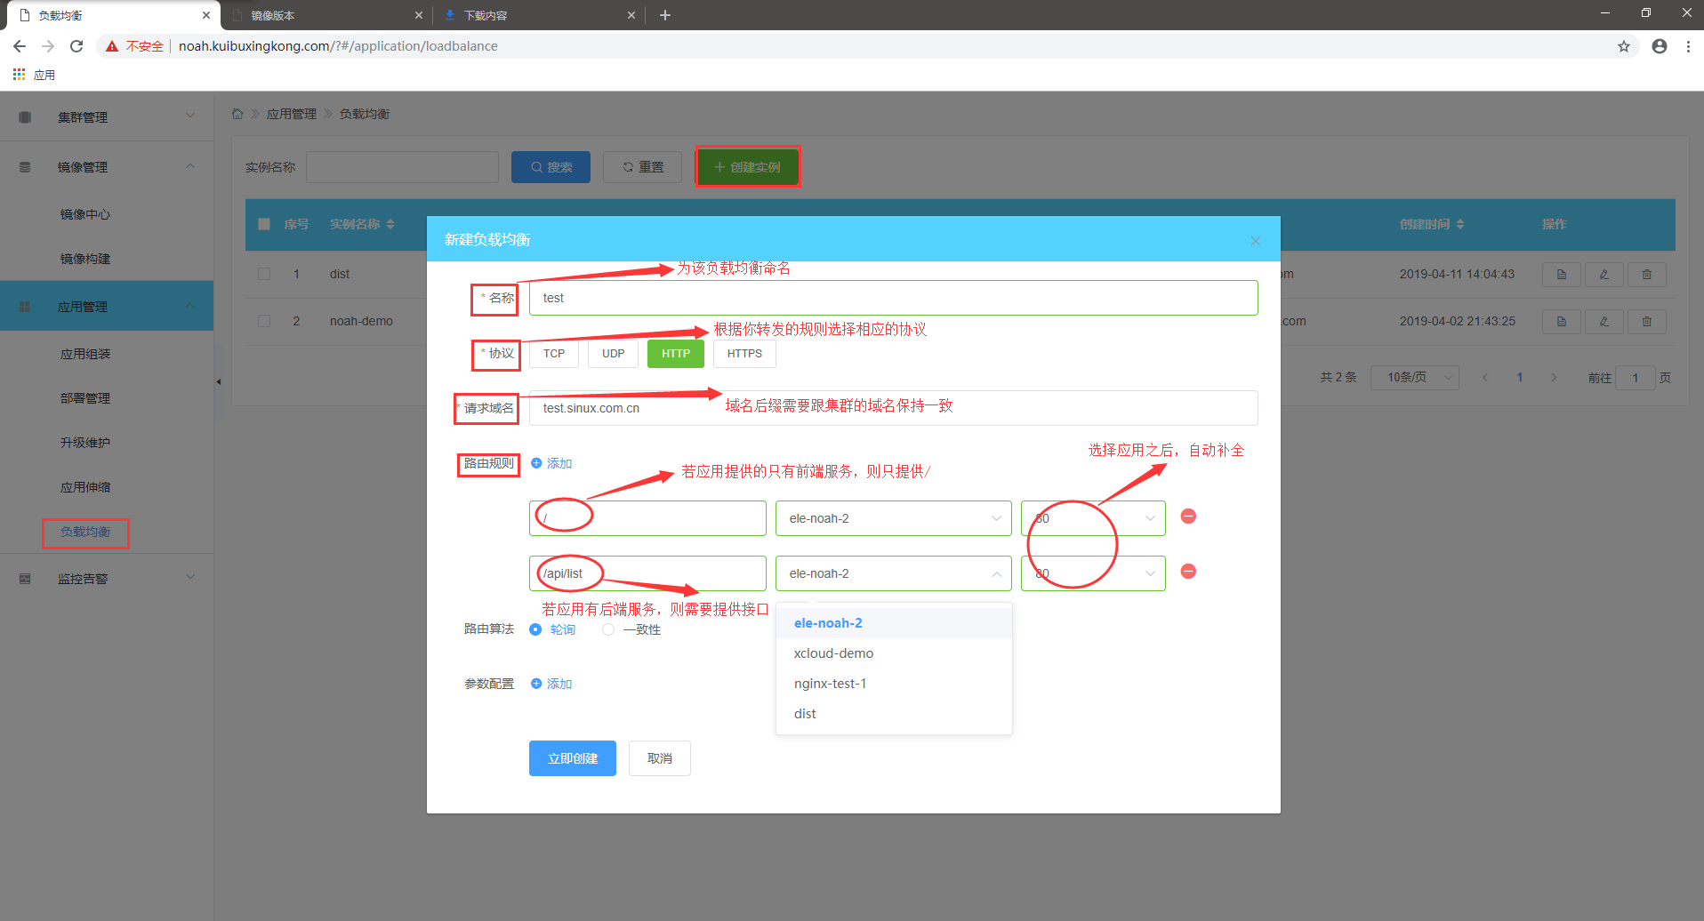Choose the HTTPS protocol
Screen dimensions: 1704x921
(x=744, y=354)
